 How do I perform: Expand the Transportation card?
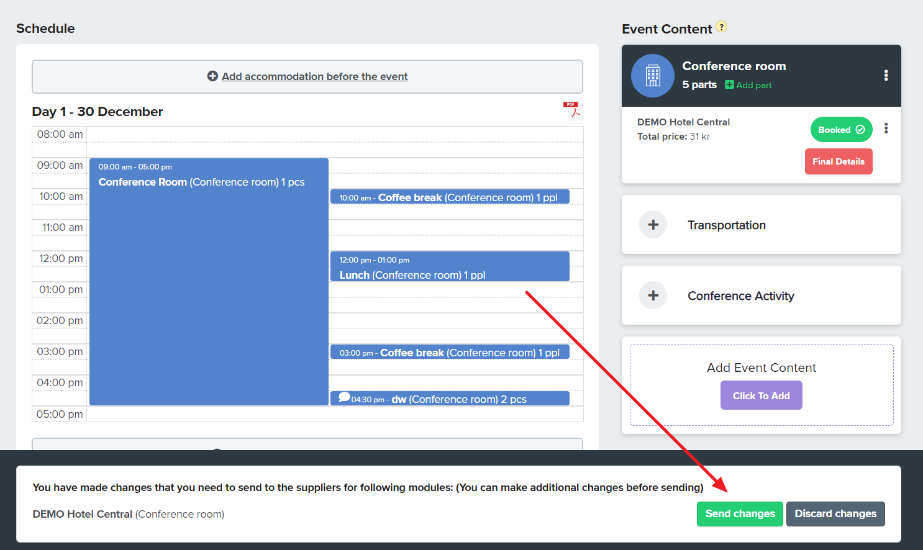click(x=761, y=225)
